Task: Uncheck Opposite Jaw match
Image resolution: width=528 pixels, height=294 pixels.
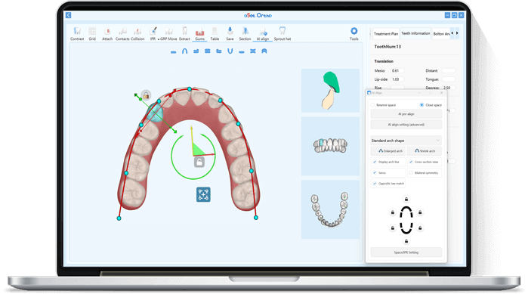Action: tap(375, 184)
